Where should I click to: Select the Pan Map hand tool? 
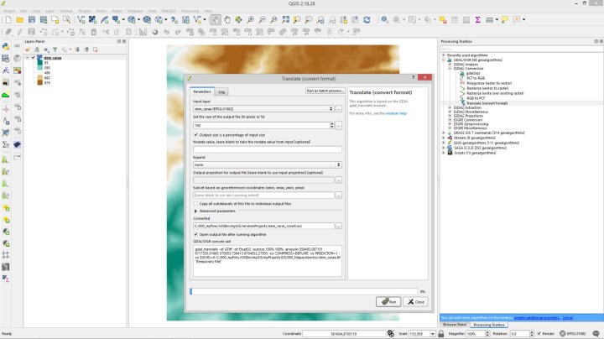[228, 18]
